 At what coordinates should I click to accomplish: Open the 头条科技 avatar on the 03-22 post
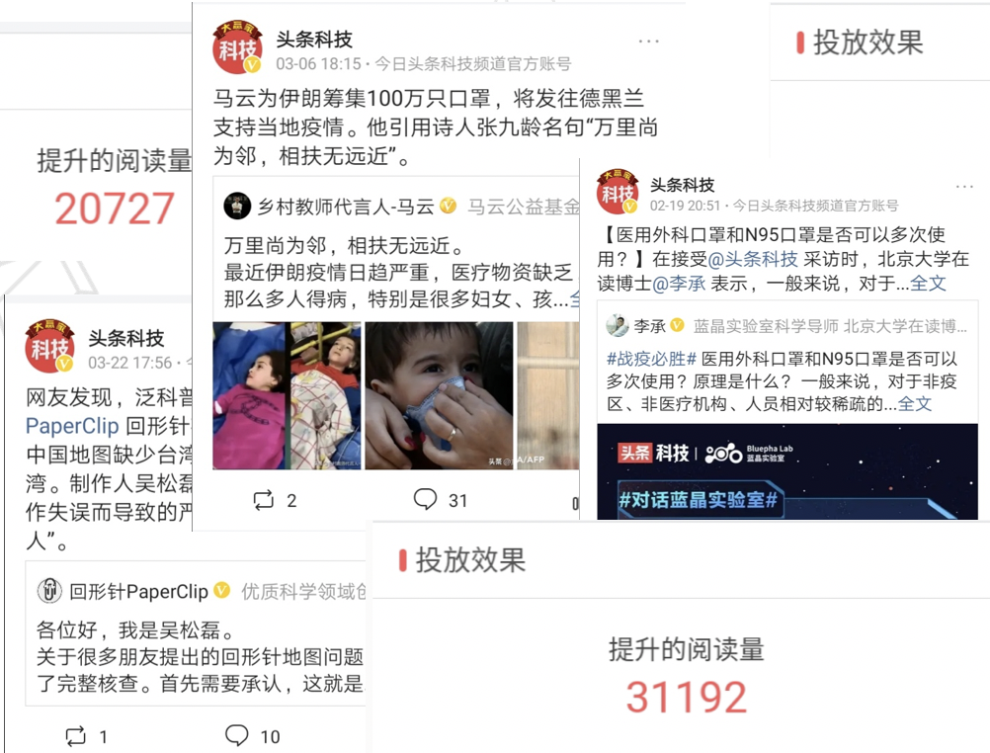pyautogui.click(x=49, y=346)
